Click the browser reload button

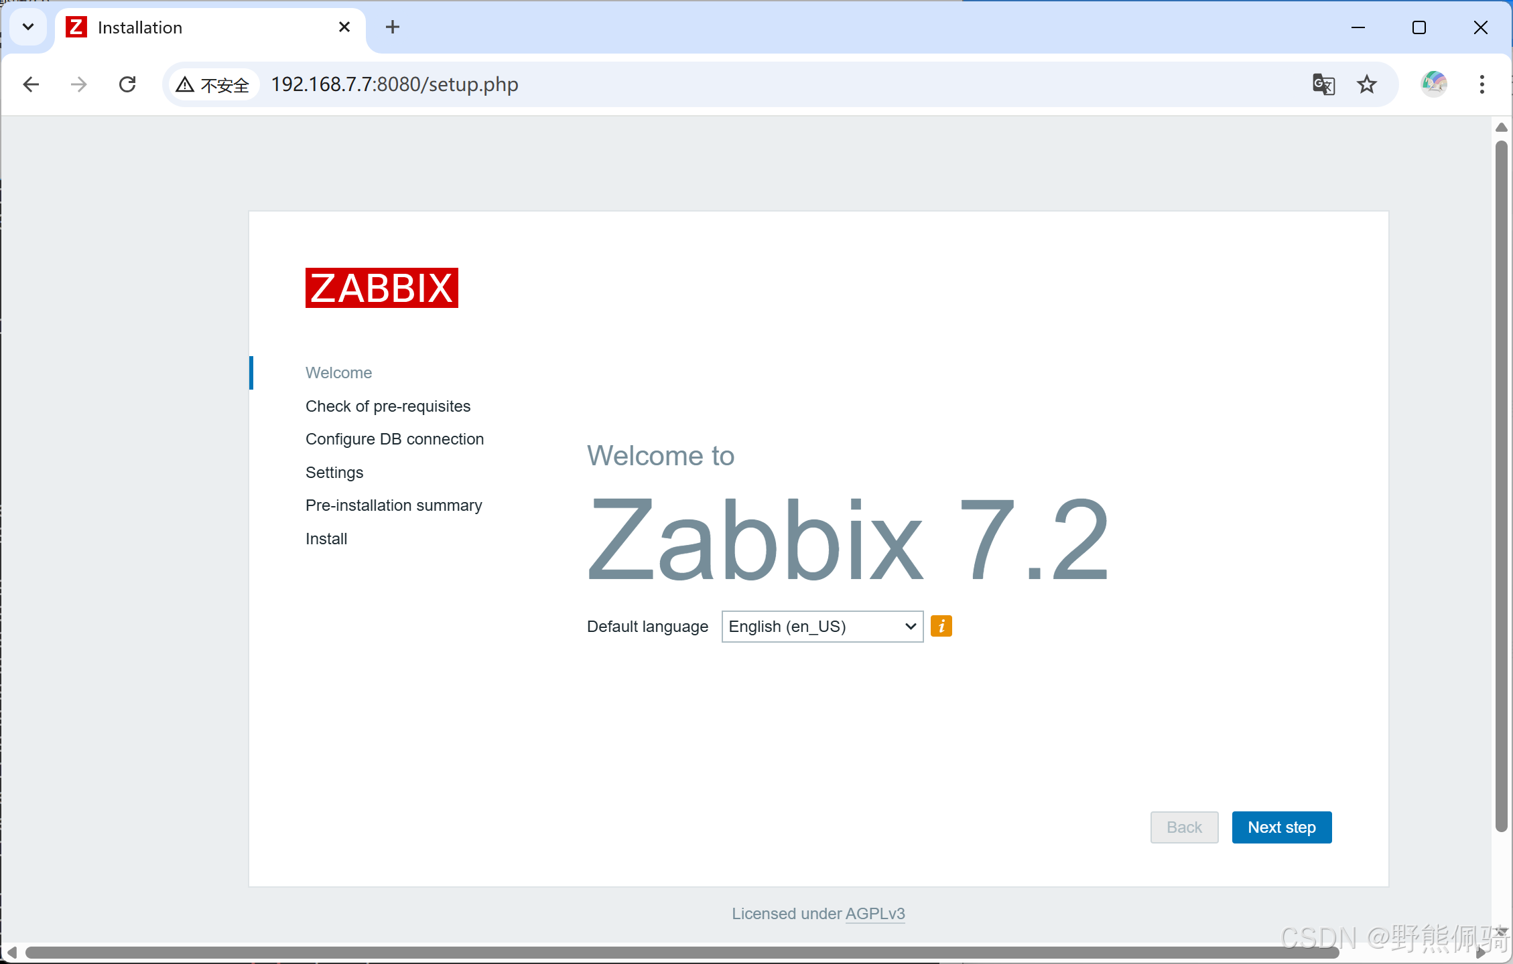(127, 84)
